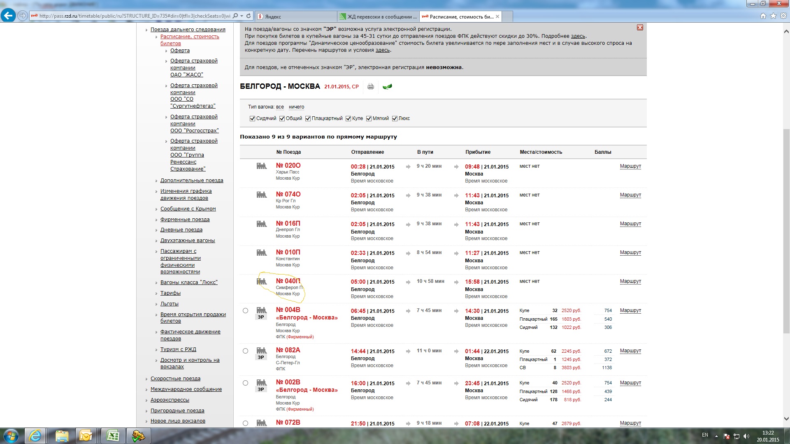This screenshot has height=444, width=790.
Task: Click the green leaf icon beside the printer
Action: coord(387,87)
